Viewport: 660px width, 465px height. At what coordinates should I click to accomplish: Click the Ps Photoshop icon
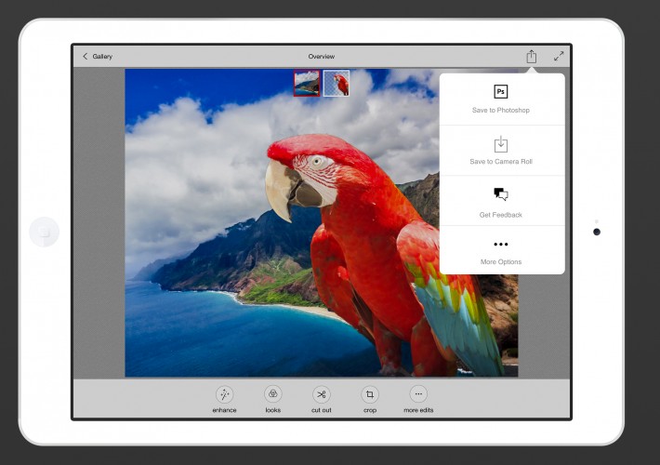[501, 92]
